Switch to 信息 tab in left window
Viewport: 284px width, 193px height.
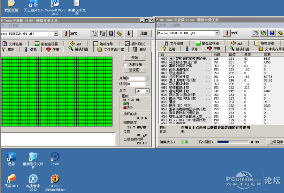tap(31, 49)
